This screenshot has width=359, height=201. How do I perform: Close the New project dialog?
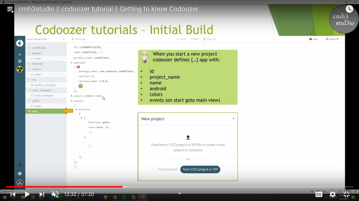click(234, 118)
